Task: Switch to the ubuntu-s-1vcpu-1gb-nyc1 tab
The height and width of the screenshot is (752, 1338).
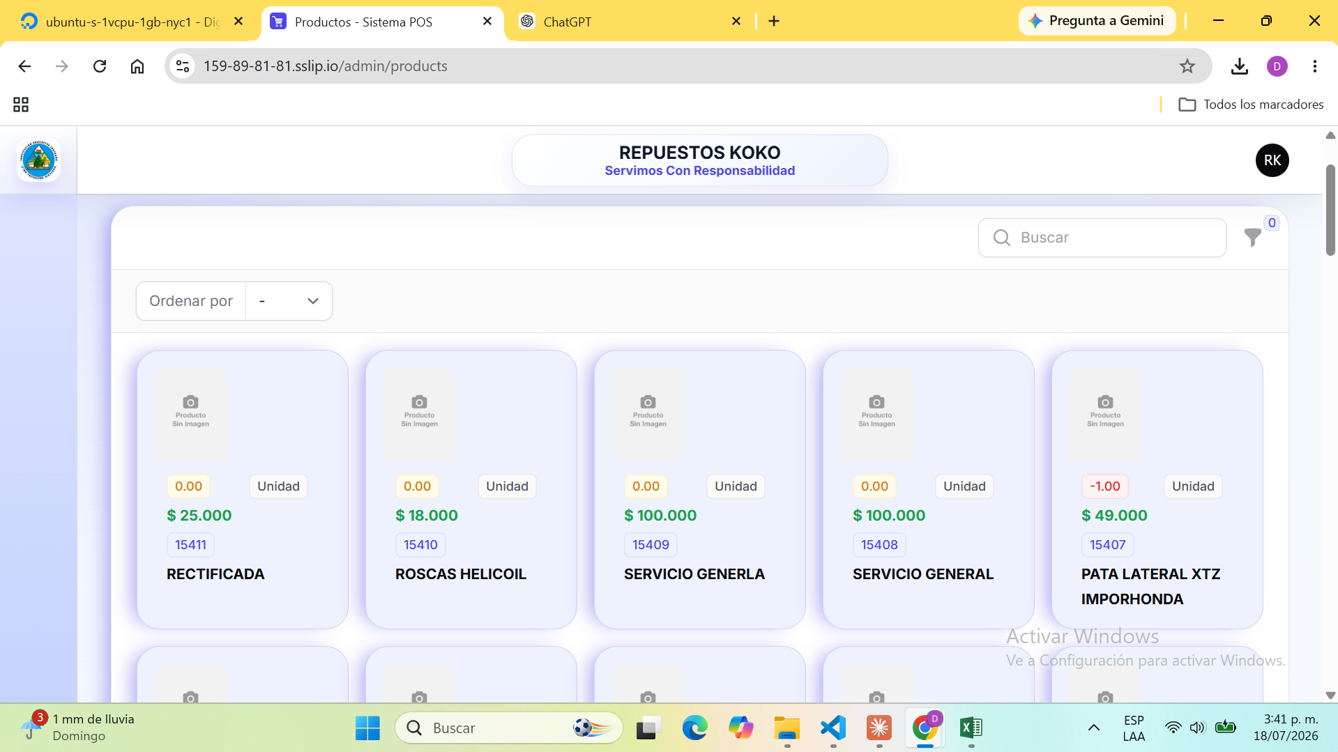Action: coord(132,22)
